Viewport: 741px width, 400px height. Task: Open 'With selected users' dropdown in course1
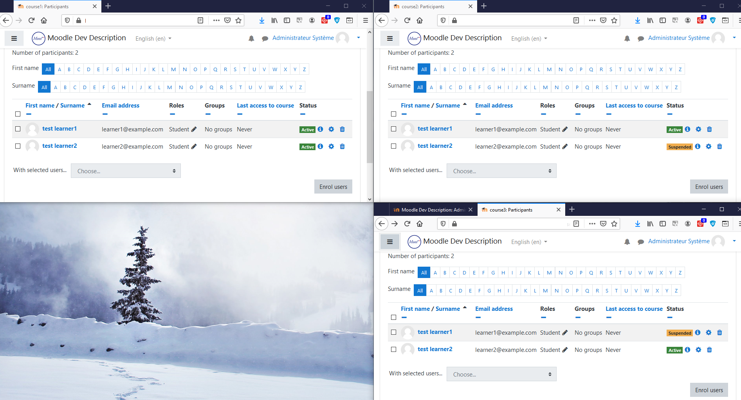point(126,171)
